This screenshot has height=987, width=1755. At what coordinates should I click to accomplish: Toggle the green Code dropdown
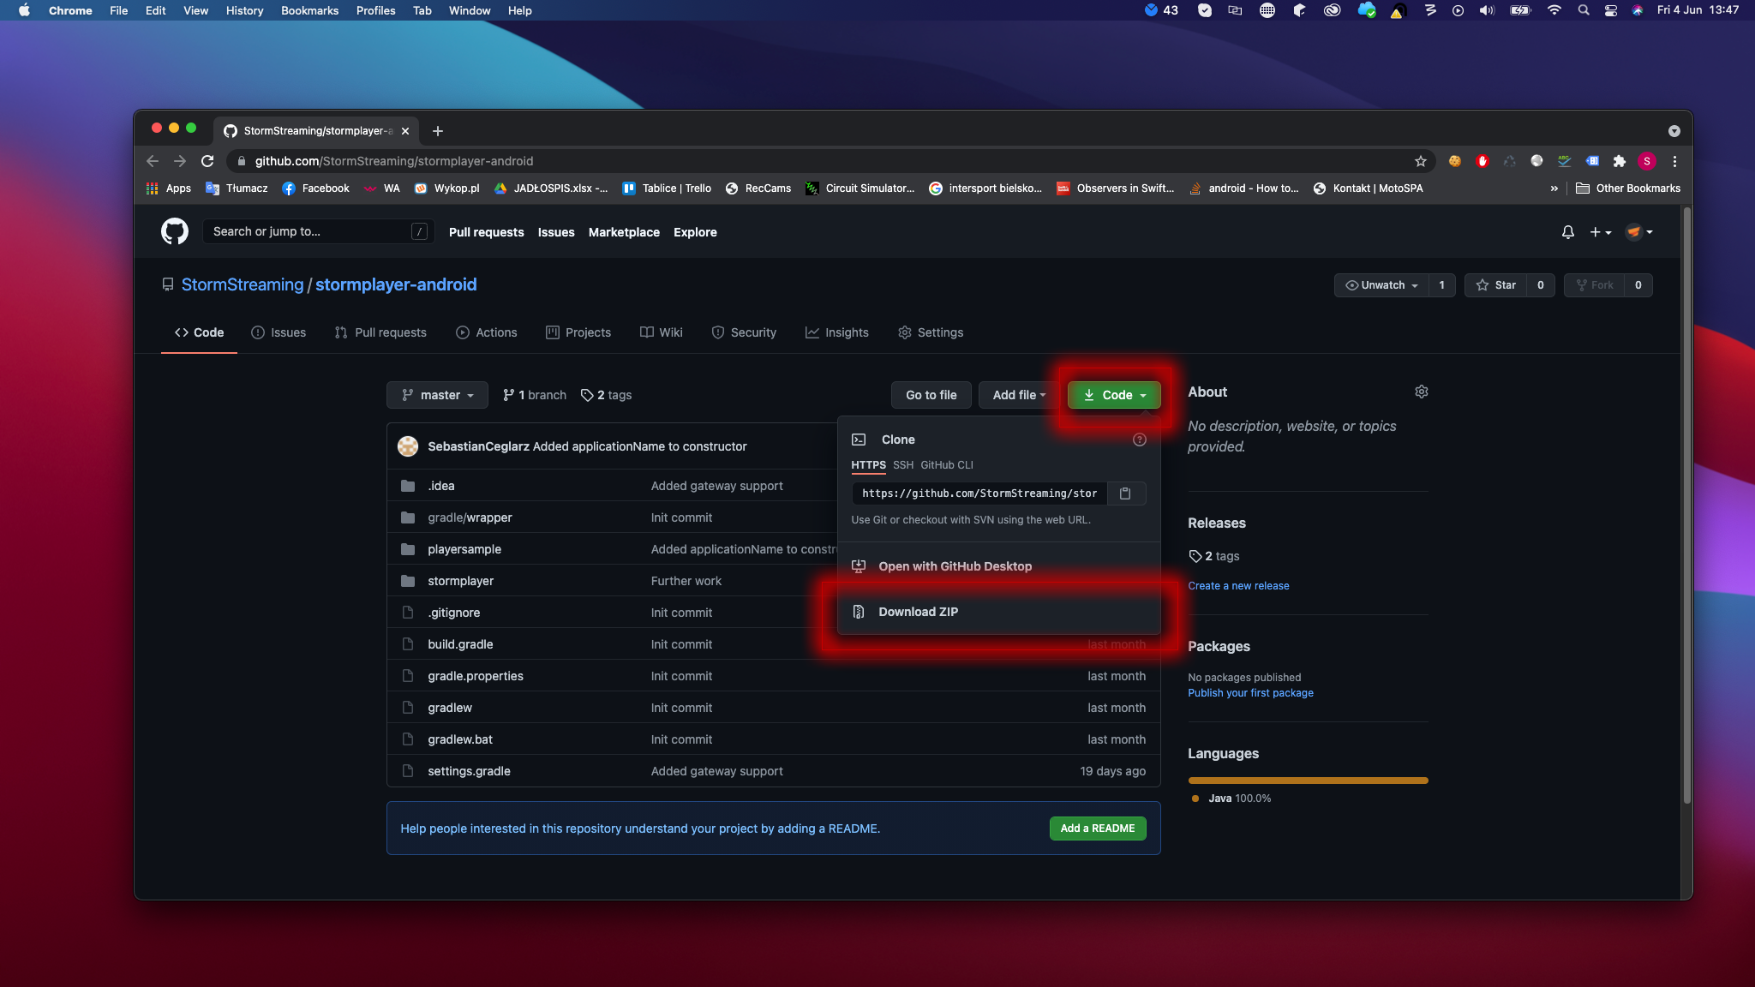tap(1114, 395)
